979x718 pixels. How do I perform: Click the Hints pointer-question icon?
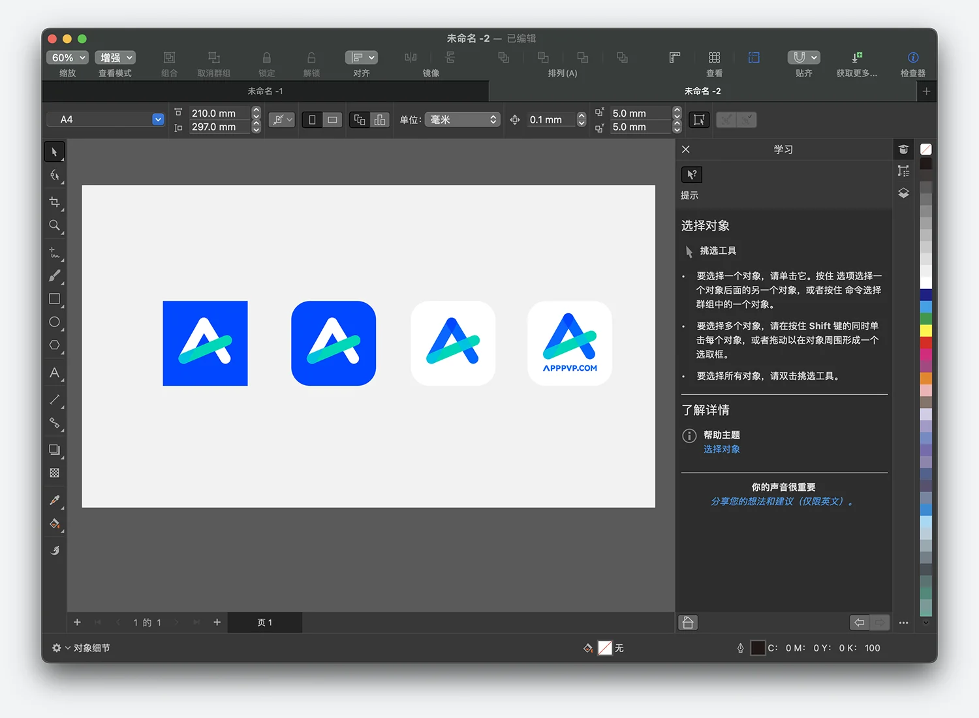pyautogui.click(x=692, y=175)
